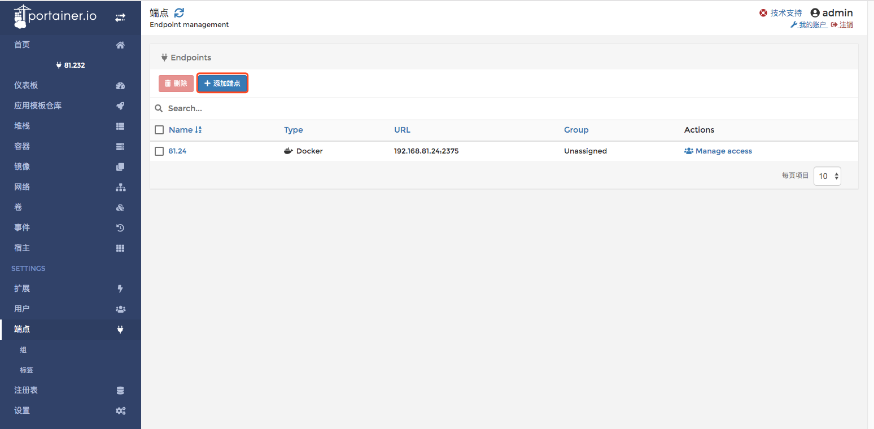Open the 81.24 endpoint link
Screen dimensions: 874x429
[x=177, y=151]
